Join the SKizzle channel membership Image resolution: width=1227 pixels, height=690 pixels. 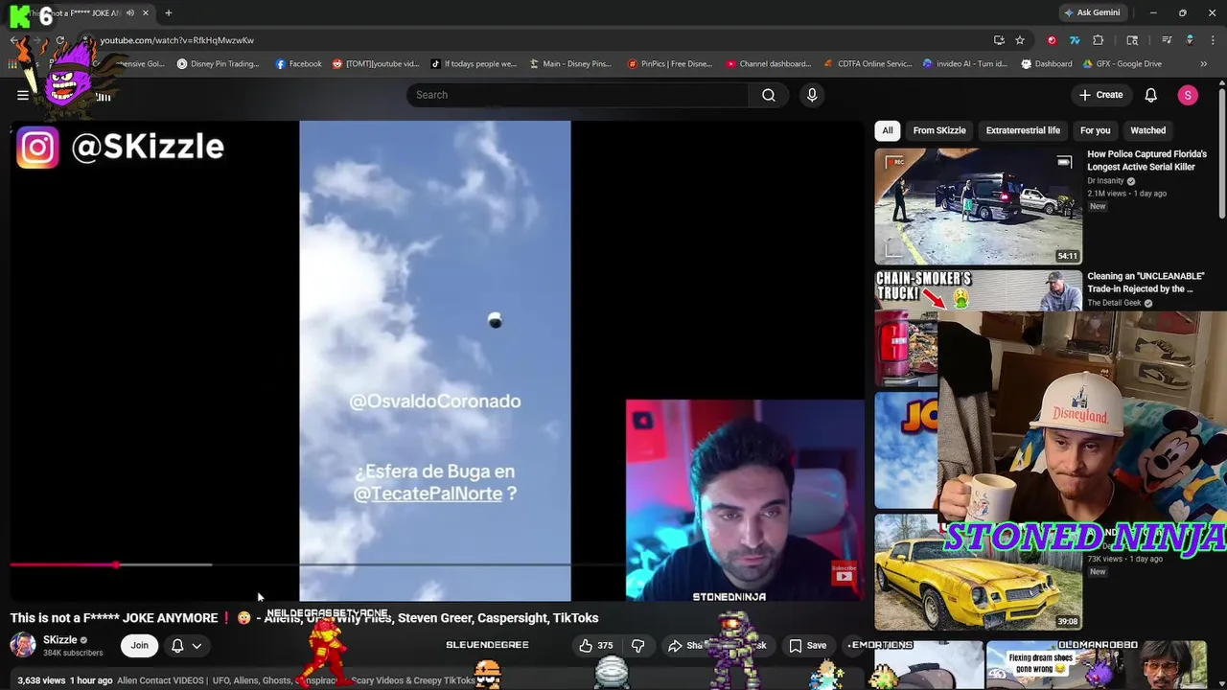pyautogui.click(x=140, y=646)
